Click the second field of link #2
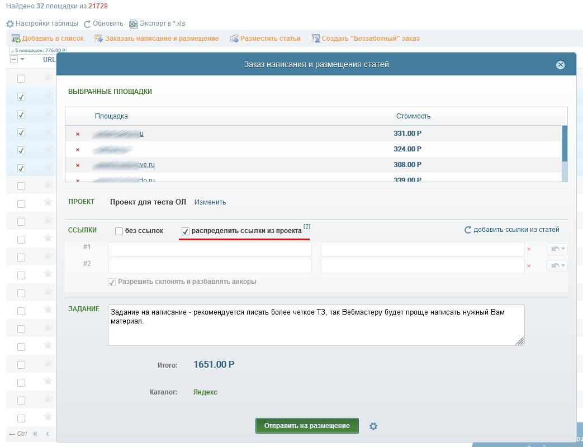Screen dimensions: 583x447 [x=423, y=266]
